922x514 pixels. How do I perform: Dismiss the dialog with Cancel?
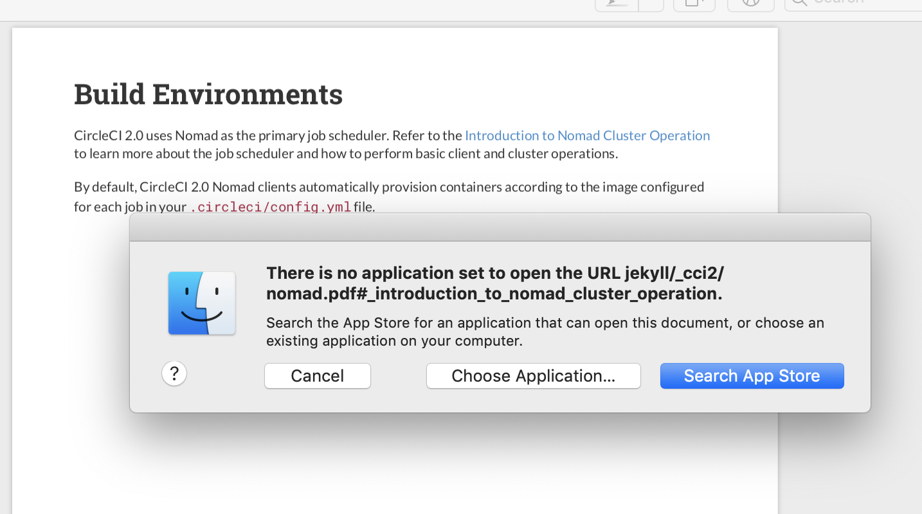tap(317, 375)
